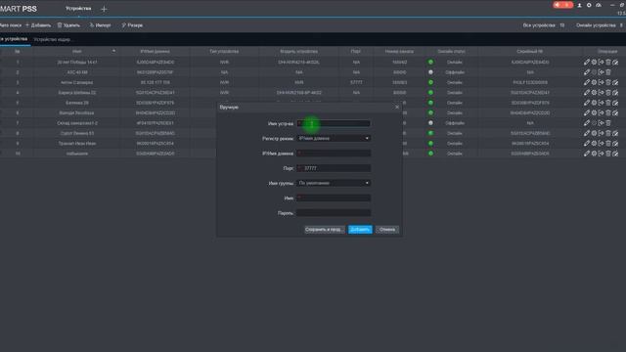Open device settings gear in row 9
Screen dimensions: 626x352
[594, 144]
